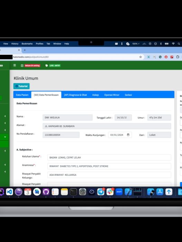Open the Tab menu
Viewport: 182px width, 242px height.
[x=48, y=44]
